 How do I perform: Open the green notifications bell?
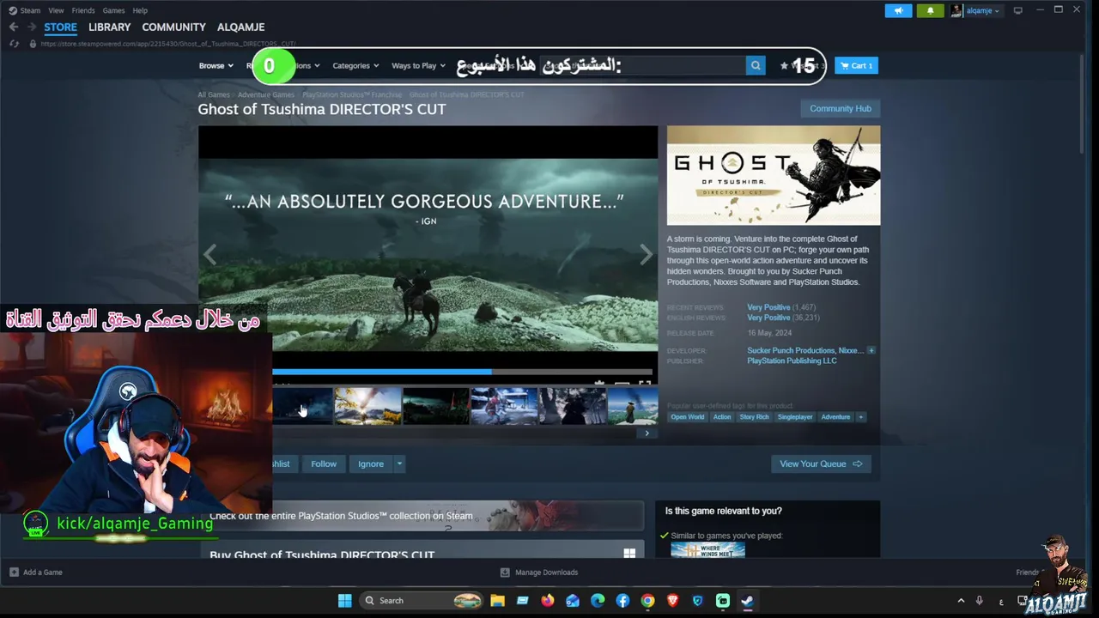[x=930, y=10]
